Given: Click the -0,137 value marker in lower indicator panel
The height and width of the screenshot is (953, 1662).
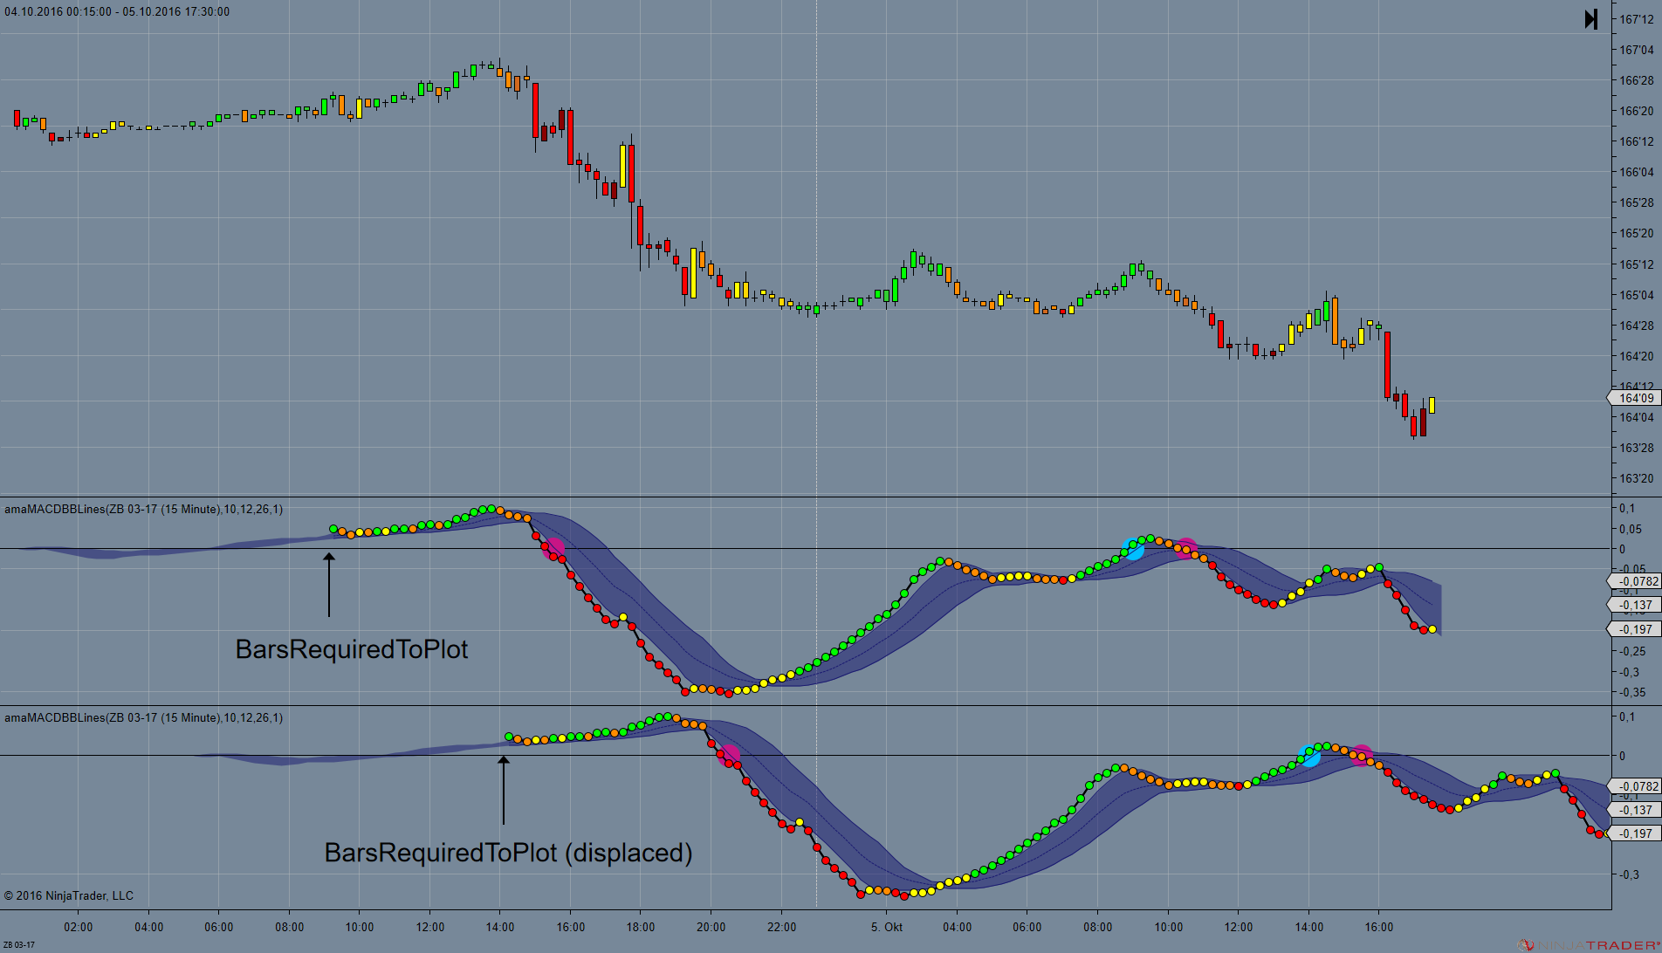Looking at the screenshot, I should click(x=1634, y=810).
